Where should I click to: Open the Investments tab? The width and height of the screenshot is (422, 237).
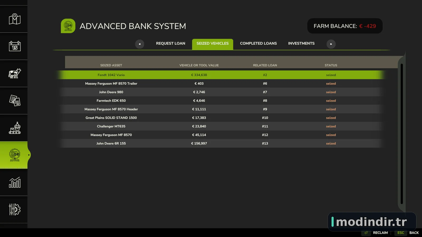coord(301,43)
